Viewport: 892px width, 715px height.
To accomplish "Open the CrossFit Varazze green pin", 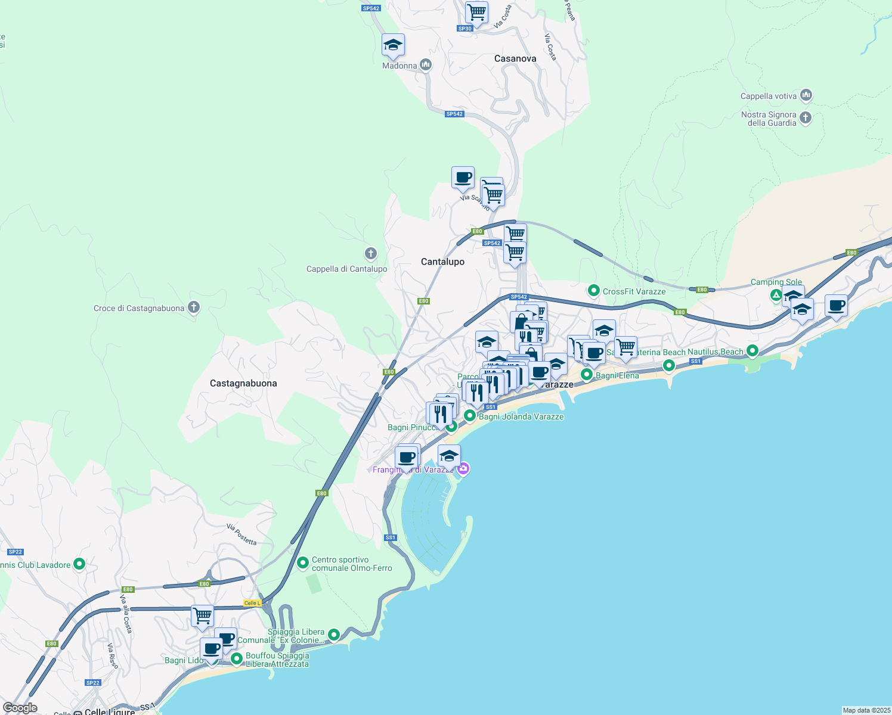I will (x=593, y=291).
